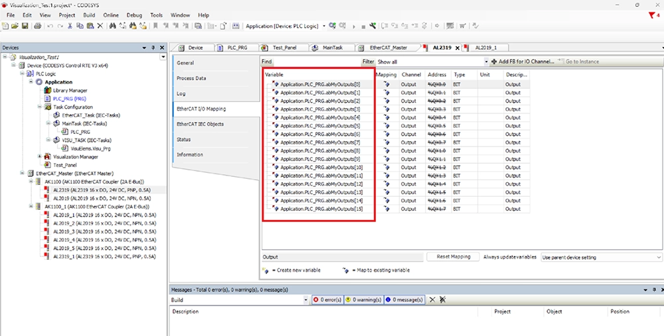Click Add FB for IO Channel button
The image size is (664, 336).
point(523,62)
